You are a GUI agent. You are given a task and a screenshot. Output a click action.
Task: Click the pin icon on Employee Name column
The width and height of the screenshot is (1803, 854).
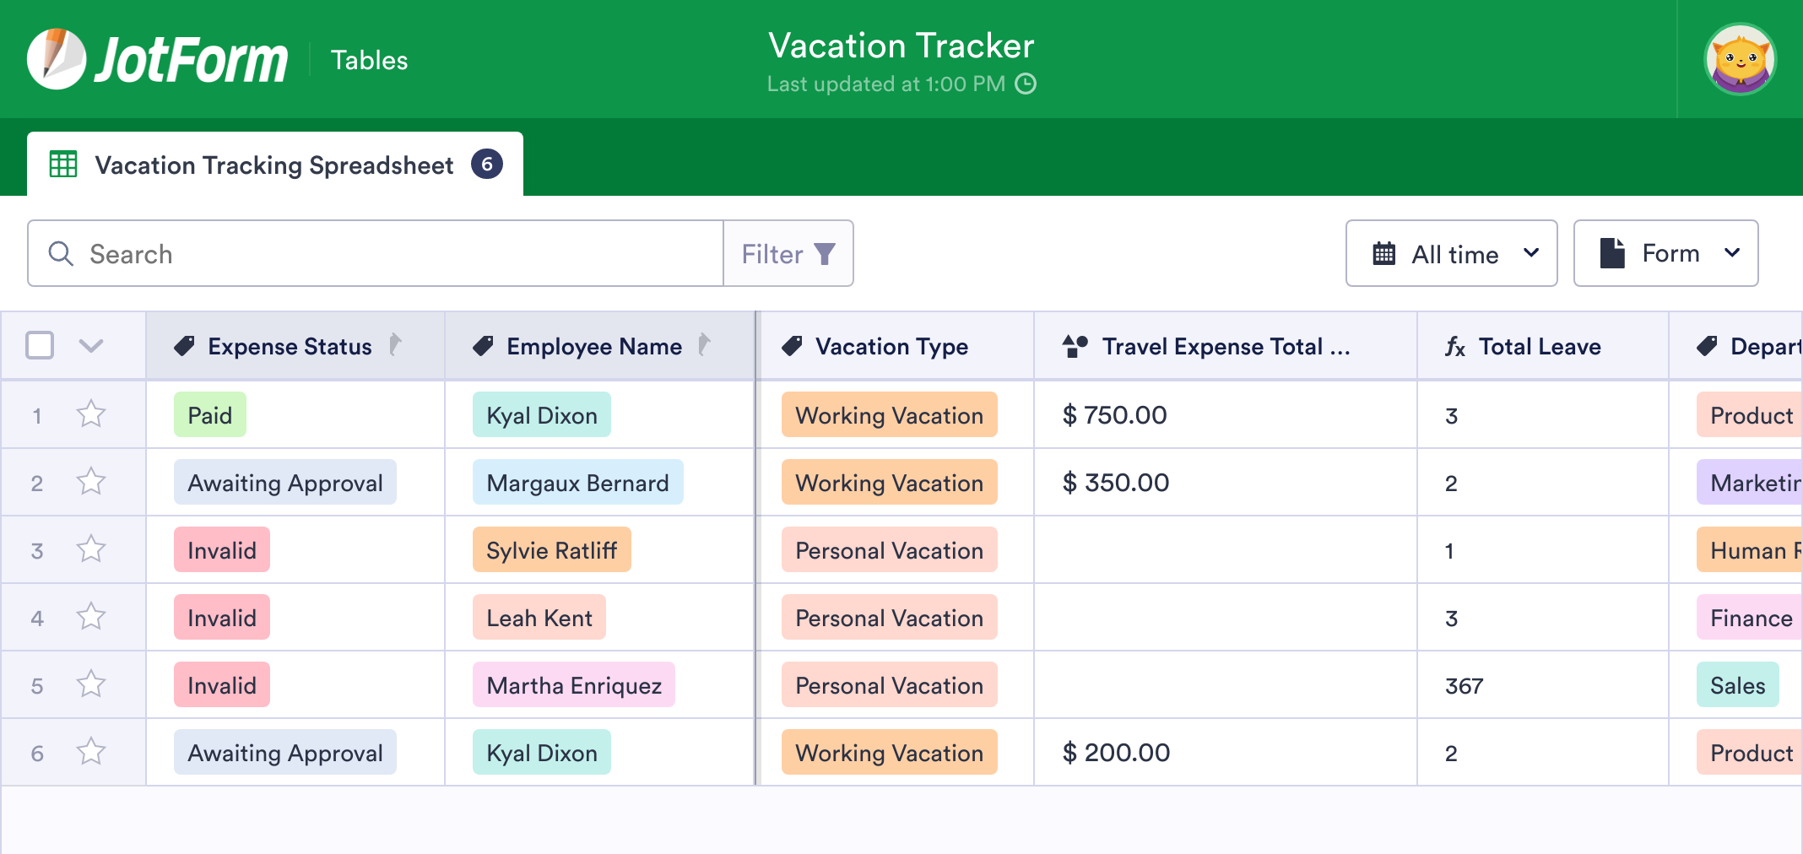[704, 344]
